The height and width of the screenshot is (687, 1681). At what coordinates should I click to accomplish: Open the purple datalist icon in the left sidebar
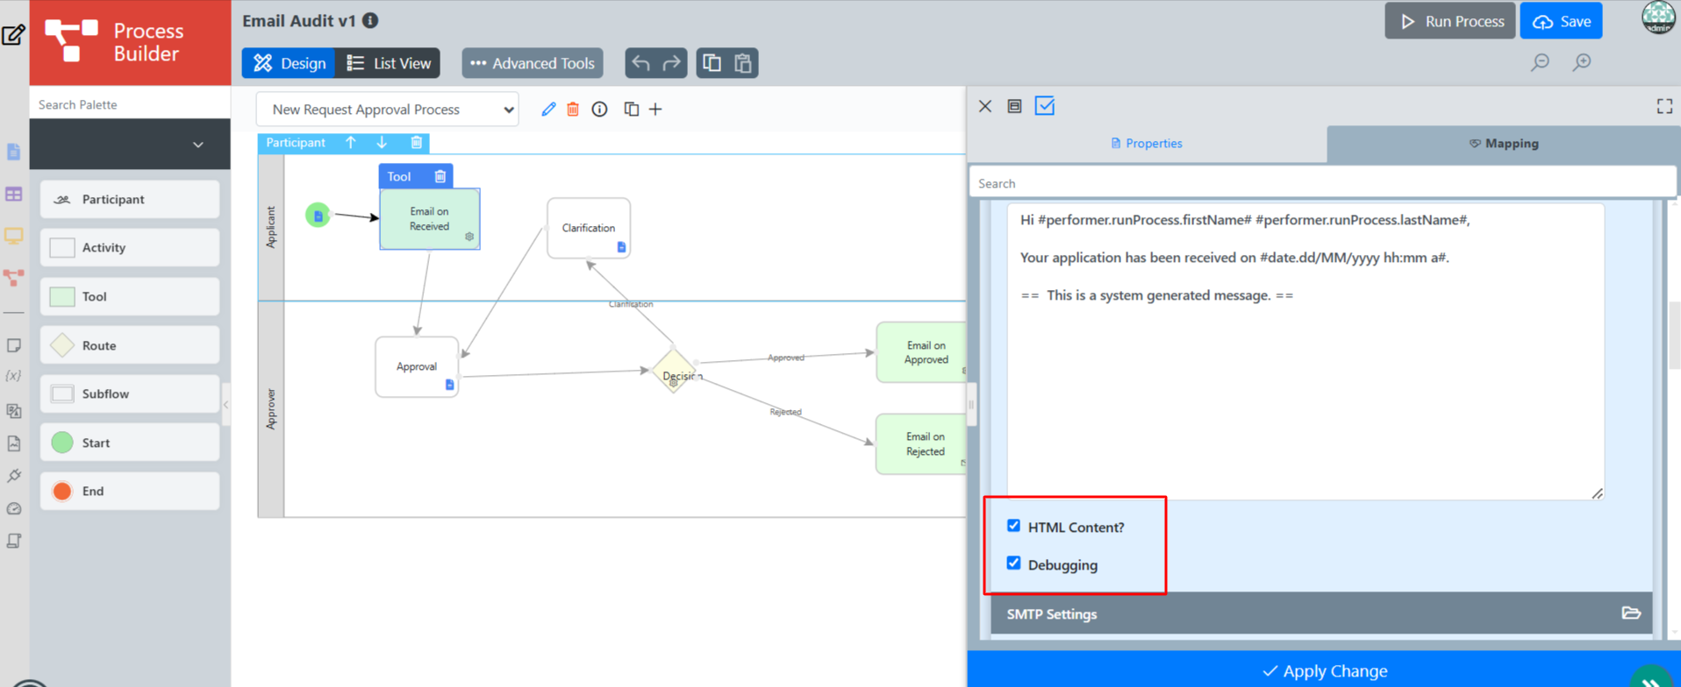(13, 195)
